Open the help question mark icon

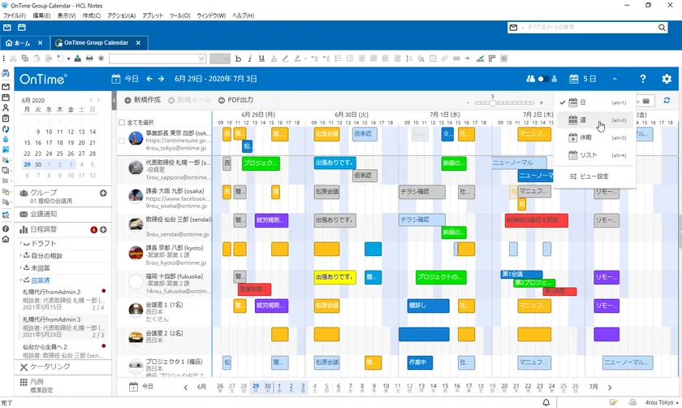tap(642, 79)
